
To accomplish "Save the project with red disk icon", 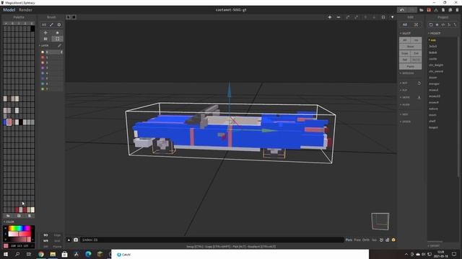I will pos(429,10).
